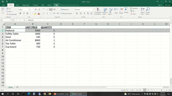Open the Formulas tab
The height and width of the screenshot is (96, 172).
[35, 5]
